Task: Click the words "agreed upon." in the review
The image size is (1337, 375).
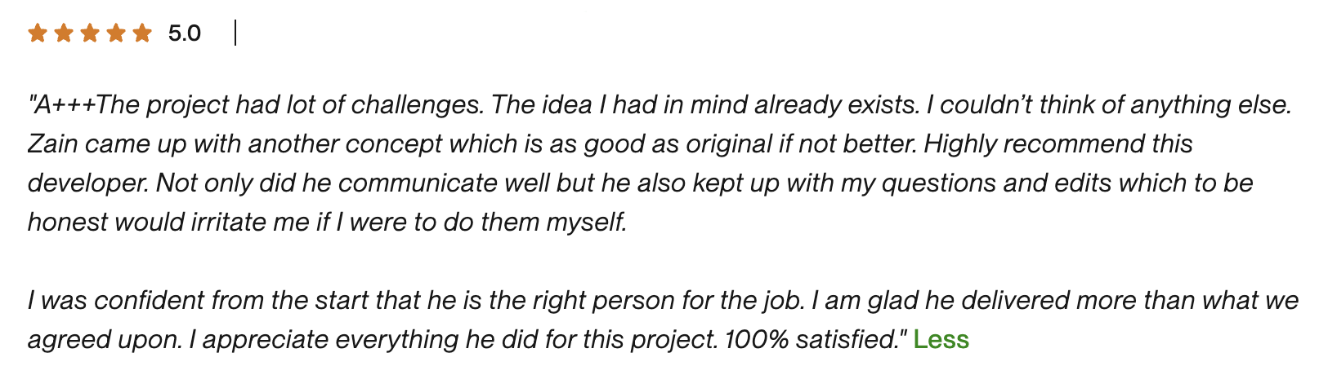Action: (105, 339)
